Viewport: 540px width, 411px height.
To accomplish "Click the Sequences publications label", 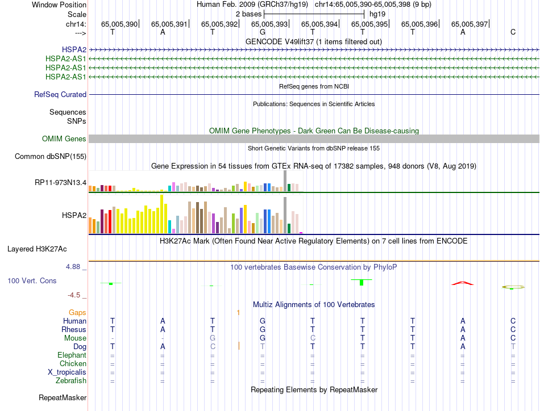I will click(68, 112).
